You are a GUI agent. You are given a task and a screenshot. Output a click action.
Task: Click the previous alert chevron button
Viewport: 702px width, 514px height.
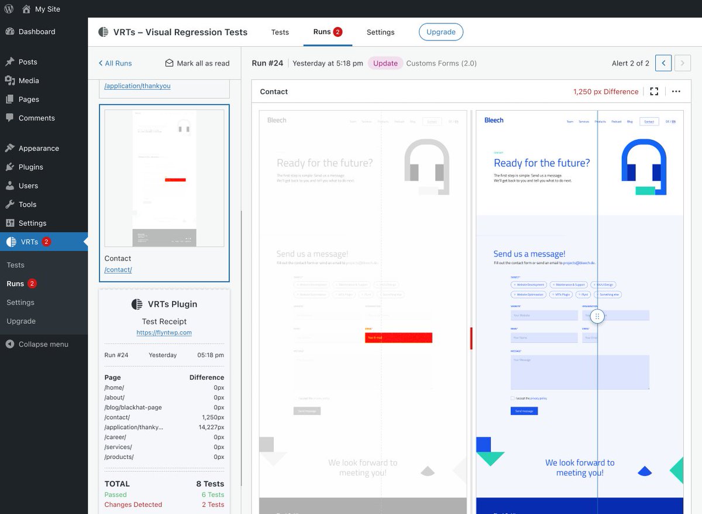(663, 63)
